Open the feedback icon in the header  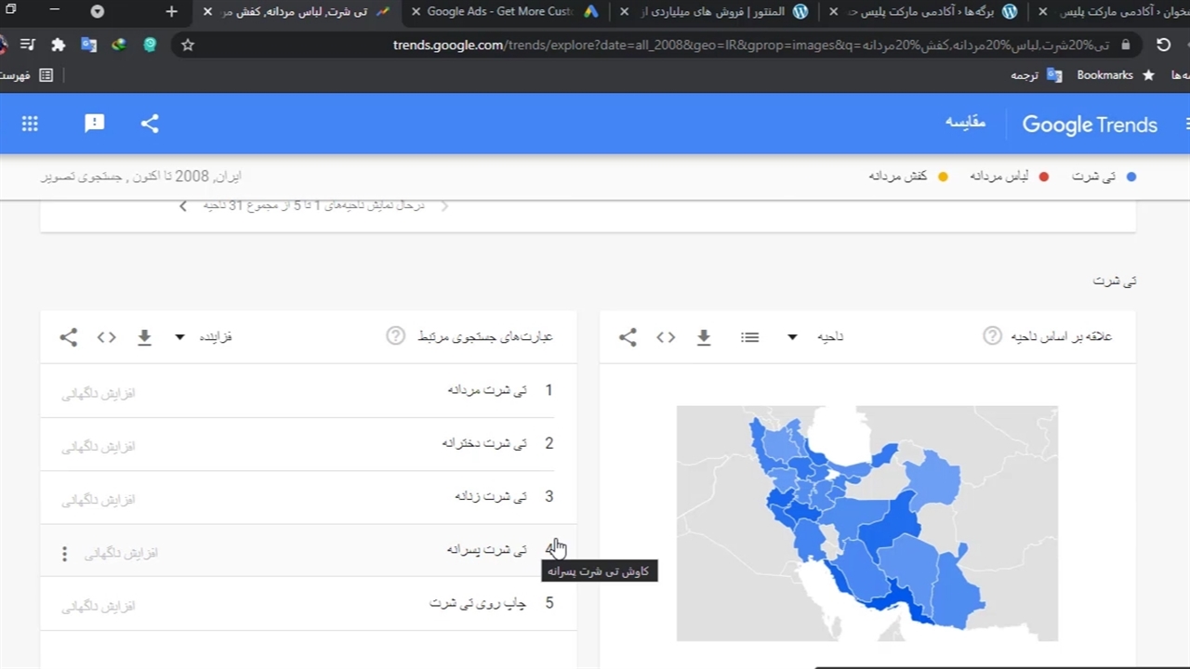pos(94,124)
